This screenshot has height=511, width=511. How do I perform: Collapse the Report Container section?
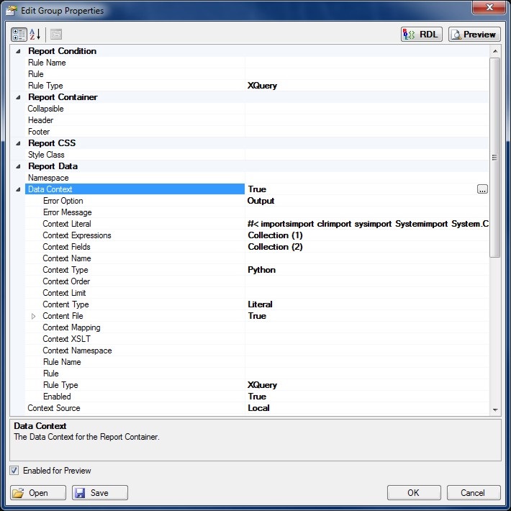[18, 97]
